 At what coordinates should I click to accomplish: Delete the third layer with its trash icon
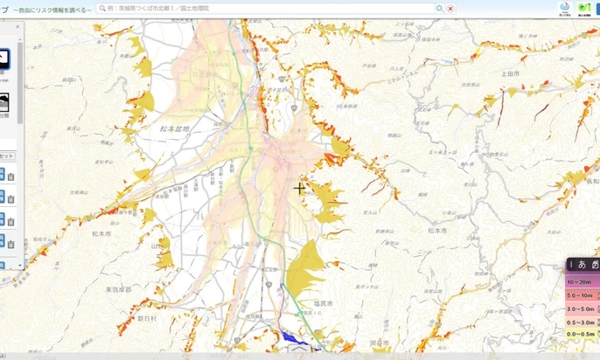click(x=11, y=221)
